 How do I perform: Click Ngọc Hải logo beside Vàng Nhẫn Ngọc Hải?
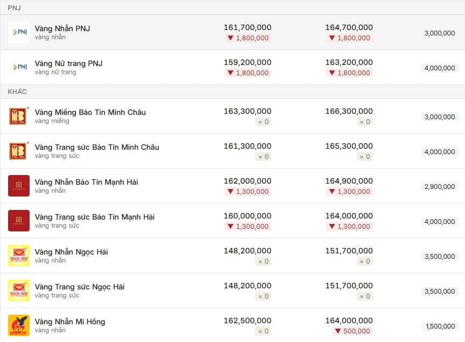coord(19,256)
